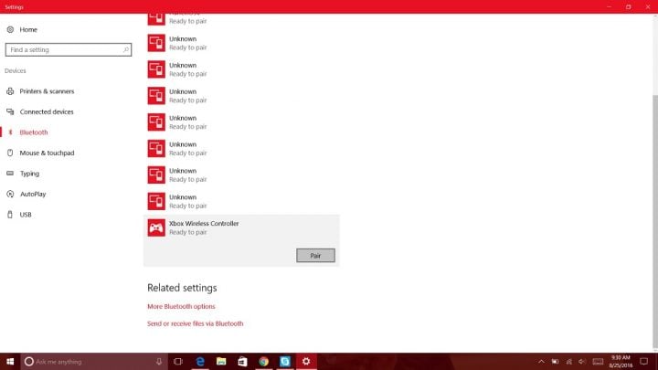
Task: Click the taskbar clock showing date and time
Action: pyautogui.click(x=621, y=362)
